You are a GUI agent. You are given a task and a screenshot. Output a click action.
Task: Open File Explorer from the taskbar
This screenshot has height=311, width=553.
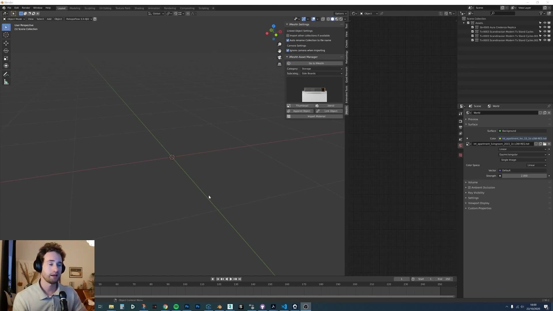pyautogui.click(x=111, y=307)
